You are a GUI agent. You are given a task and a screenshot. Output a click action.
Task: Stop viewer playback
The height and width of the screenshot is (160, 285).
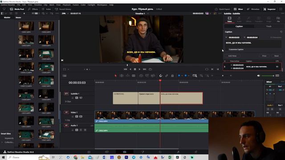tap(135, 69)
